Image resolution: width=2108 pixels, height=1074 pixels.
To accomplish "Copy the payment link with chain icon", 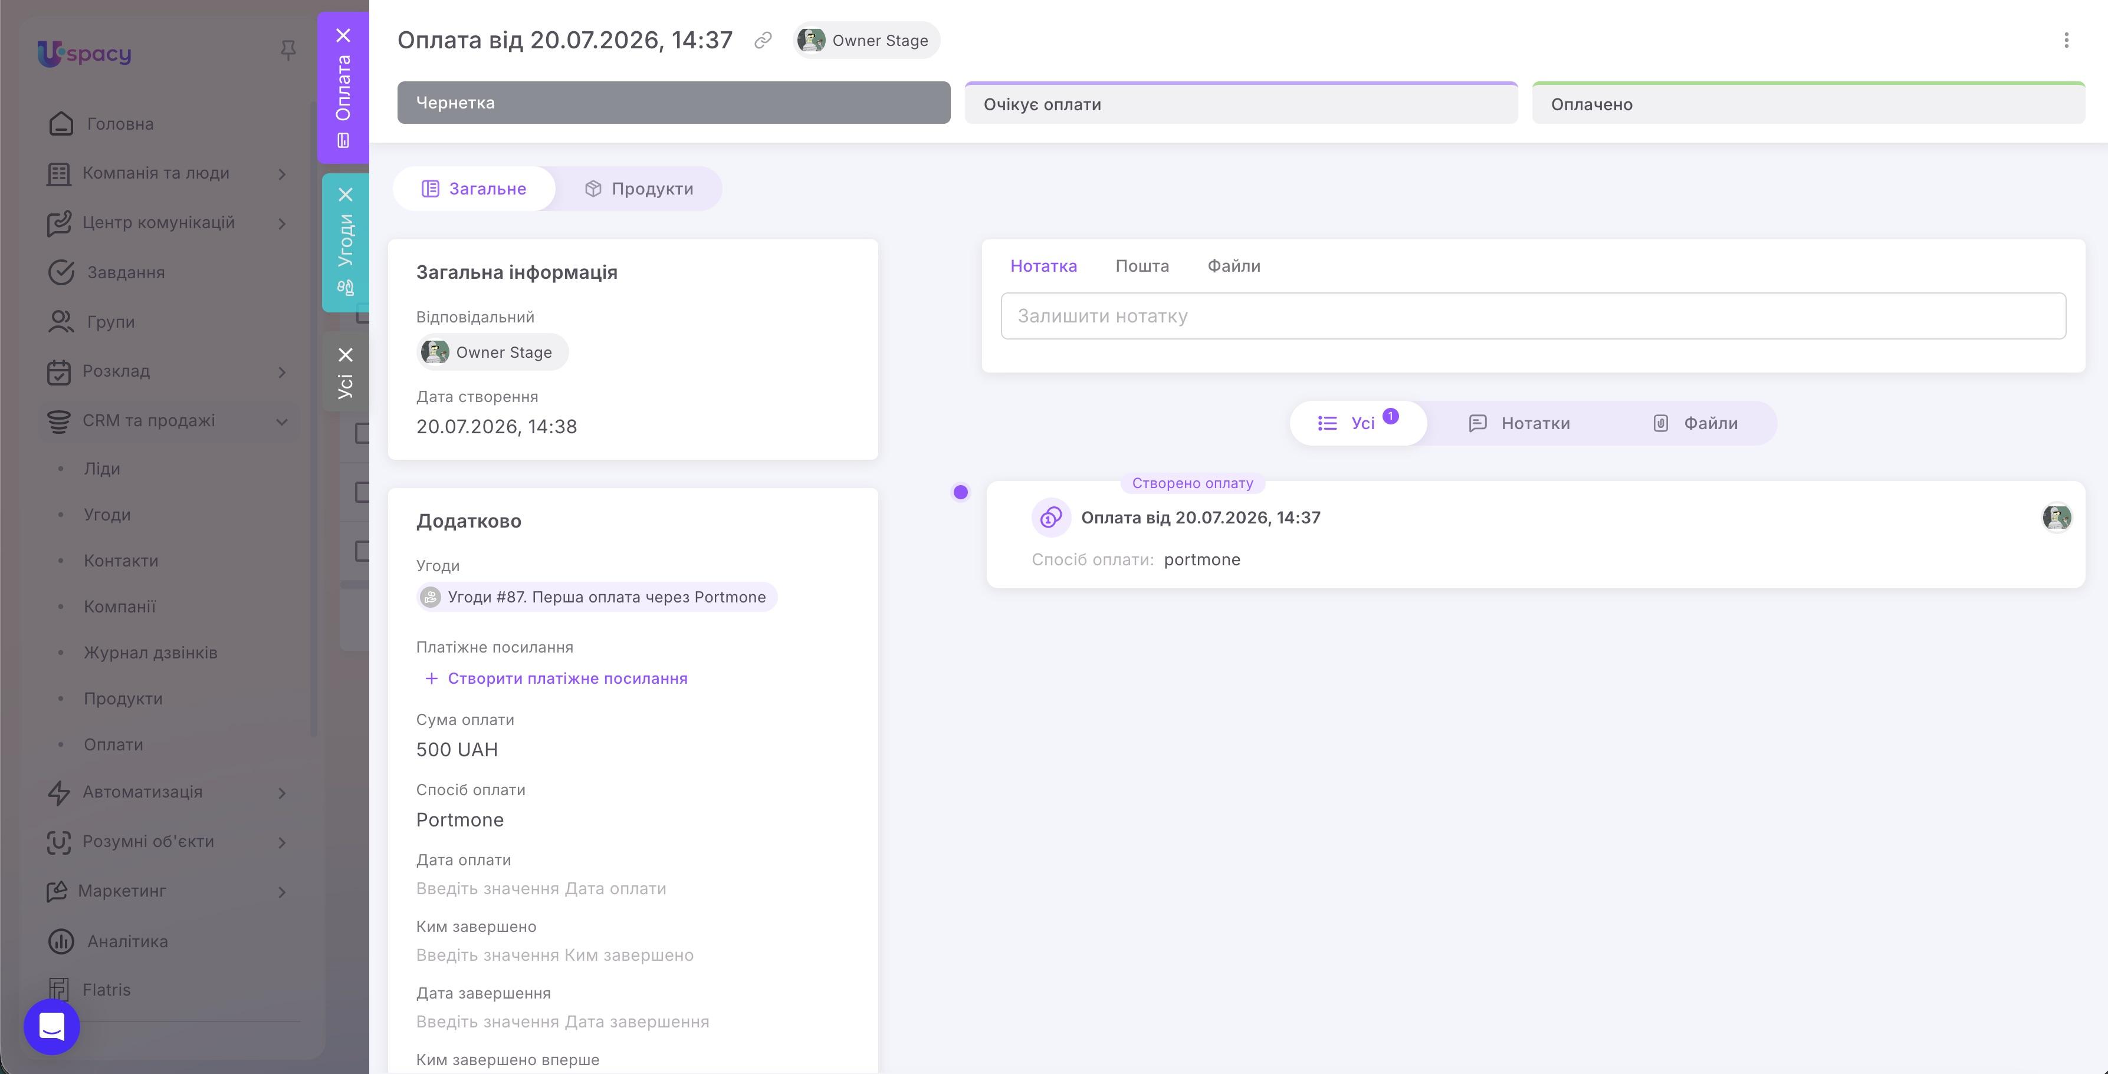I will point(763,40).
